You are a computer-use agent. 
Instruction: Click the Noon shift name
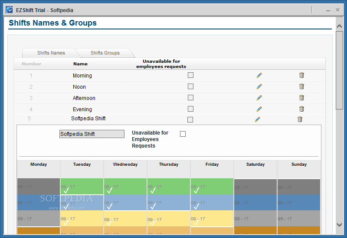pyautogui.click(x=79, y=87)
